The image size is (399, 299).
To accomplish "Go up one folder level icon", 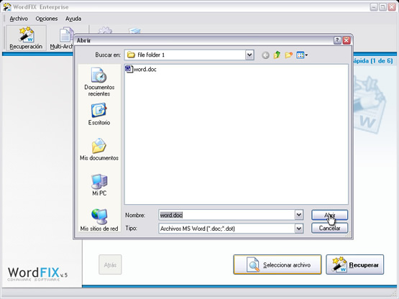I will 277,55.
